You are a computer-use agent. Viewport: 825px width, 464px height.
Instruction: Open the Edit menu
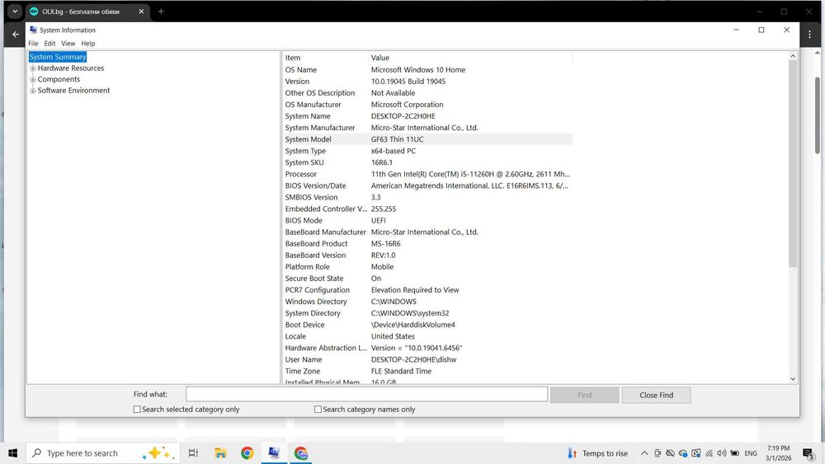tap(50, 44)
